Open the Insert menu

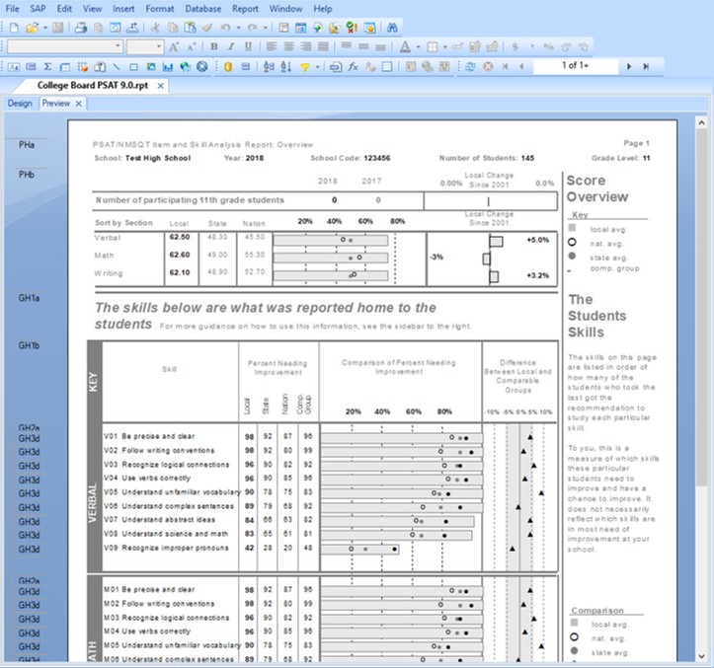tap(123, 9)
